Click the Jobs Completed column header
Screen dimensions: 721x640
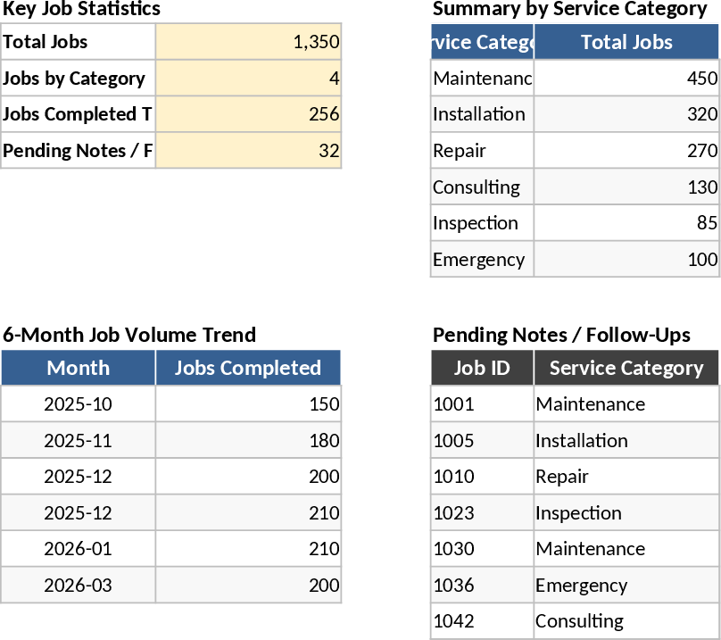tap(248, 368)
